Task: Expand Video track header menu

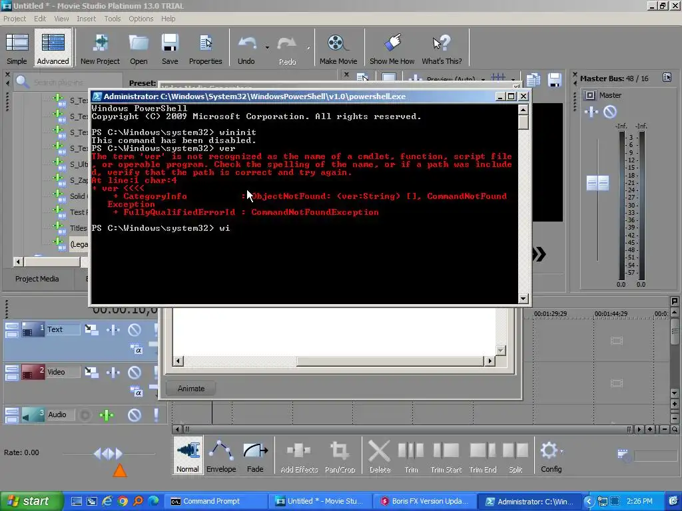Action: [12, 373]
